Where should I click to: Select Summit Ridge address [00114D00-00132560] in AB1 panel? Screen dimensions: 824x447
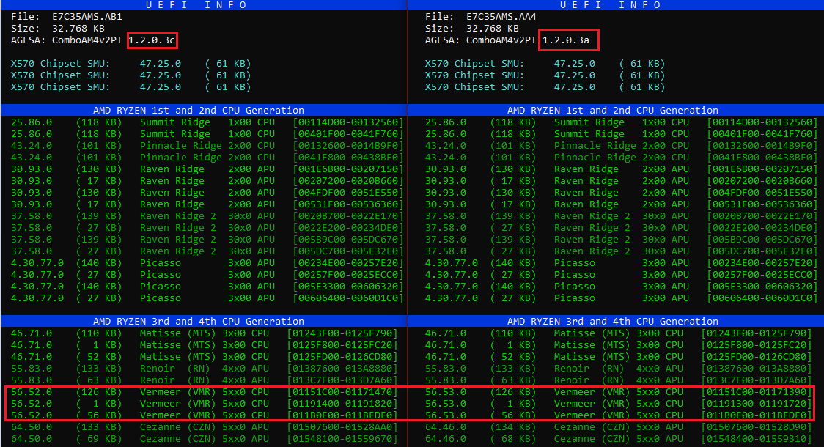pos(348,122)
